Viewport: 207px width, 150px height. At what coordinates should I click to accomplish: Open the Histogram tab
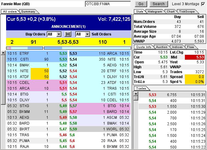155,11
